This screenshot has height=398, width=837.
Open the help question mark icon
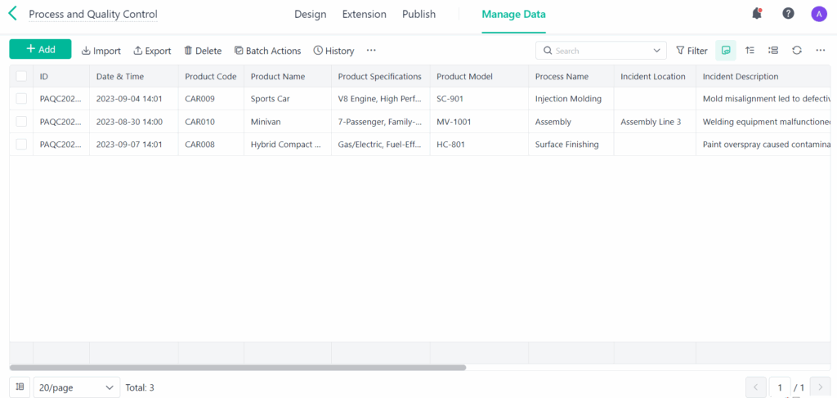788,14
